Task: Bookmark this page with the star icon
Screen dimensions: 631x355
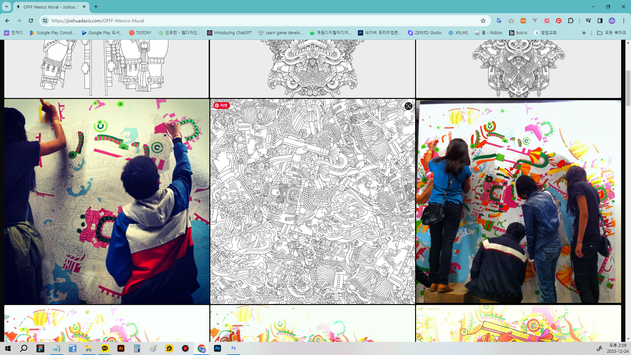Action: [483, 21]
